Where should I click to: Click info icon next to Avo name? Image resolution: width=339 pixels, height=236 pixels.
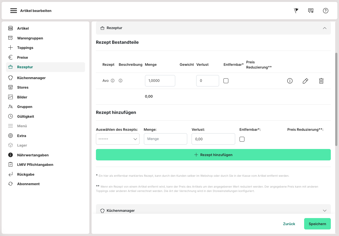click(x=113, y=81)
